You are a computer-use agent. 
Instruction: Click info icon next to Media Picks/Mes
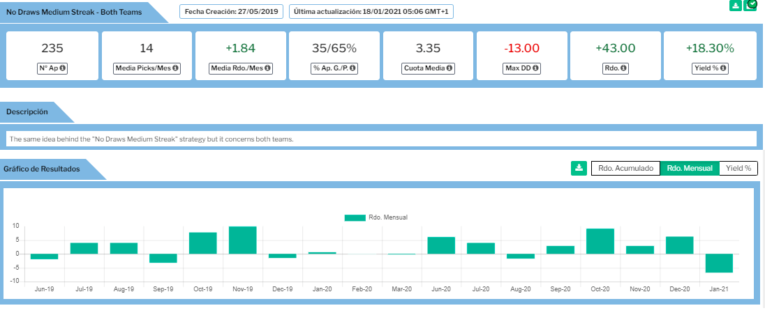pos(174,68)
